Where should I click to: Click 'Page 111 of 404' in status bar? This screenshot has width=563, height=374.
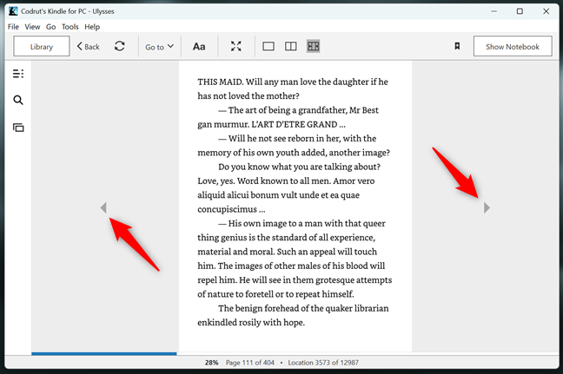pos(250,363)
